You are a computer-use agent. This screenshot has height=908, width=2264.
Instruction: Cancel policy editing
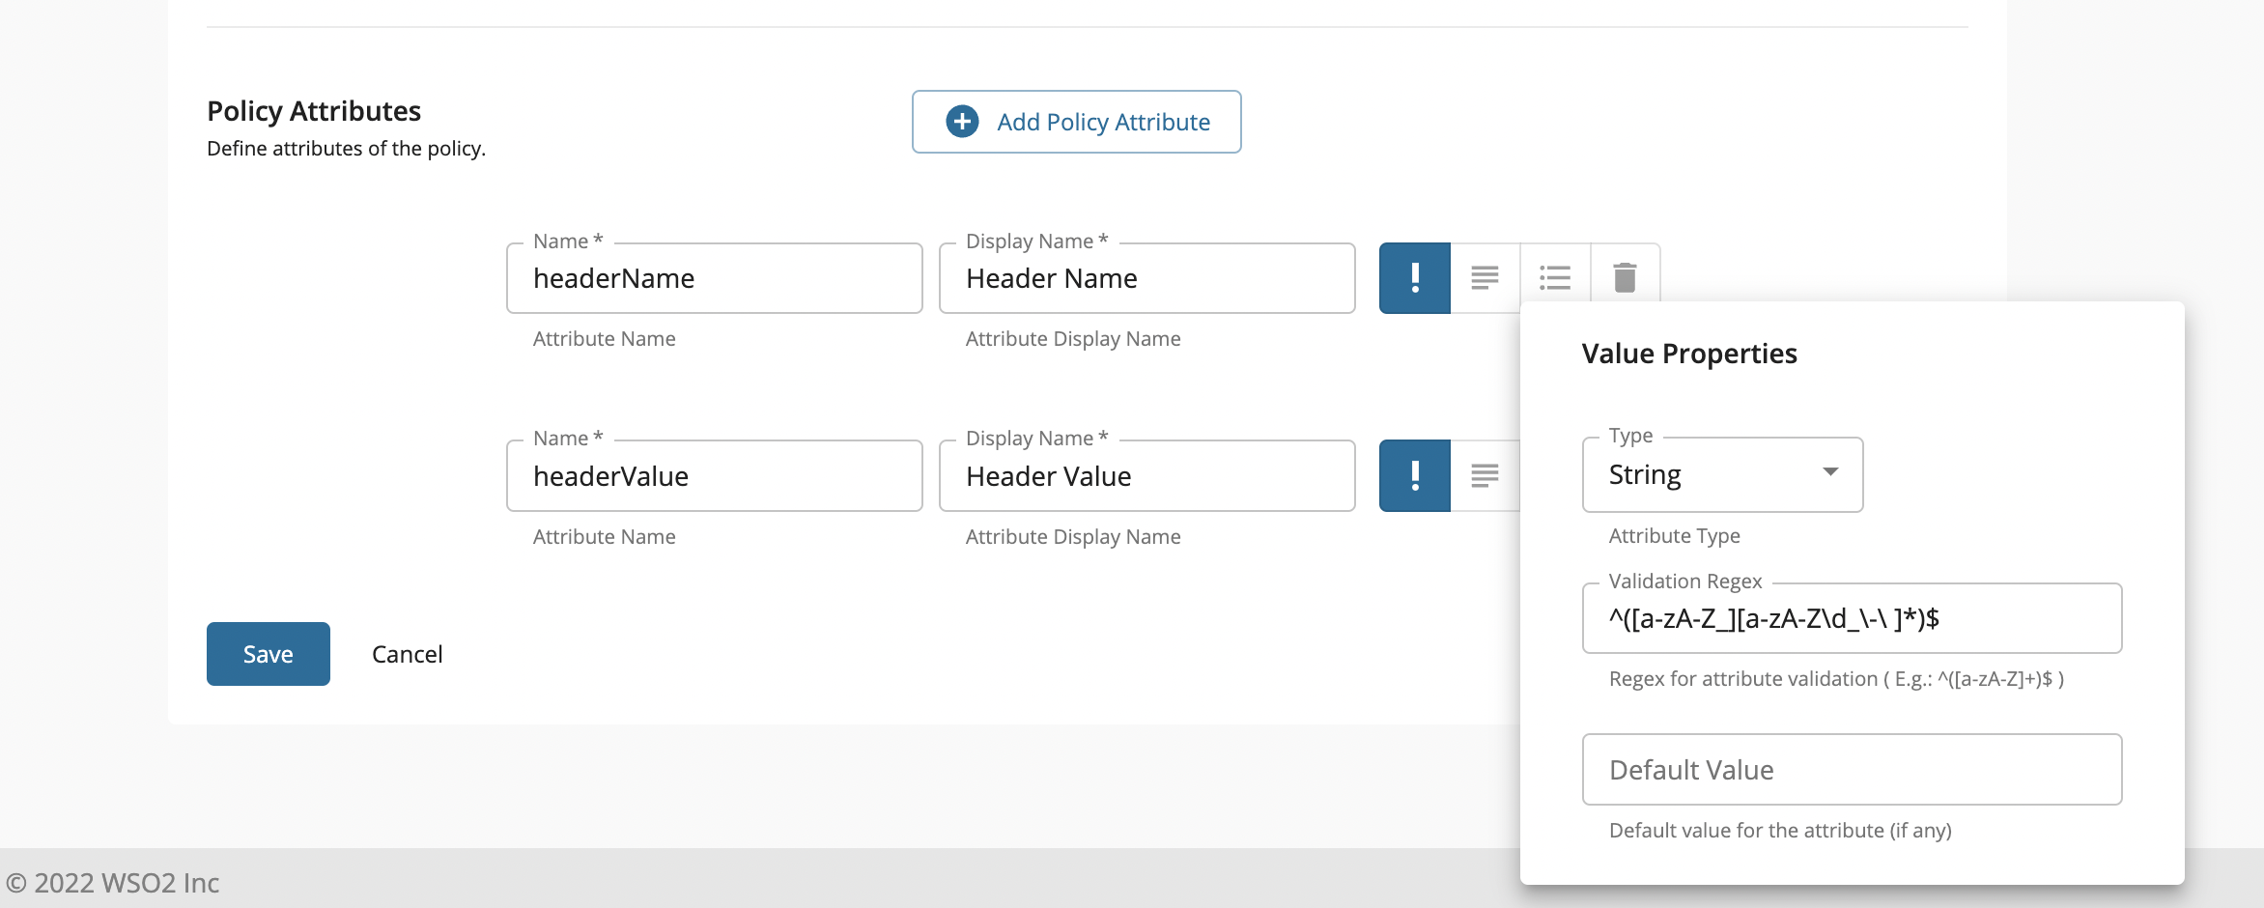click(x=407, y=654)
